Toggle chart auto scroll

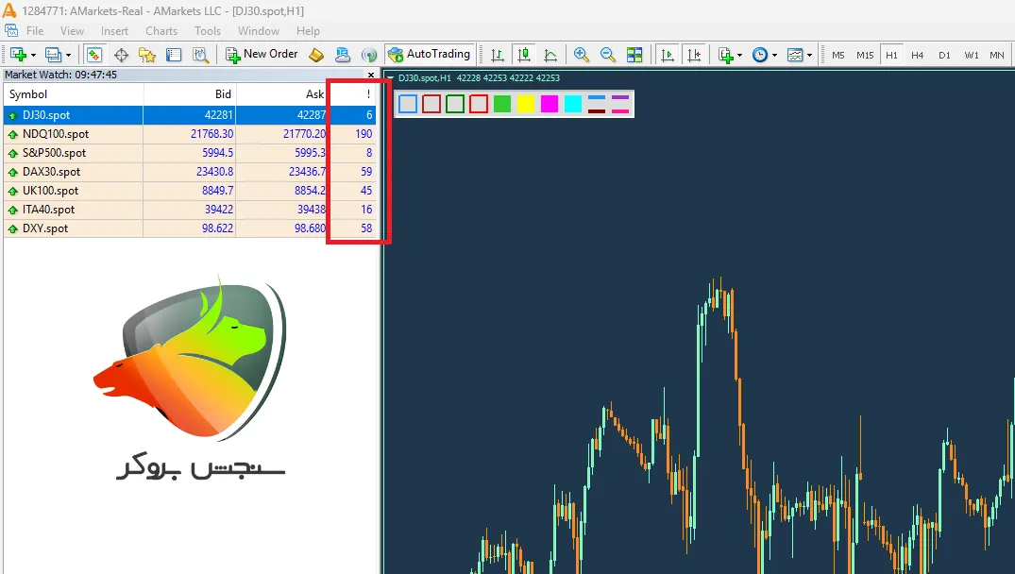668,55
